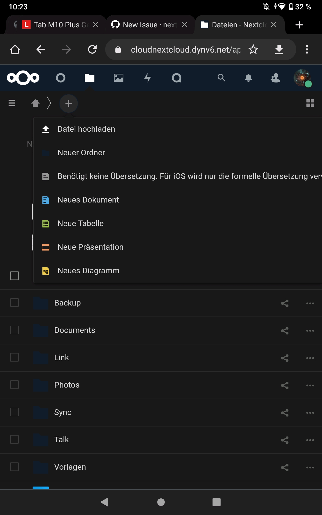The image size is (322, 515).
Task: Check the Documents folder checkbox
Action: click(14, 330)
